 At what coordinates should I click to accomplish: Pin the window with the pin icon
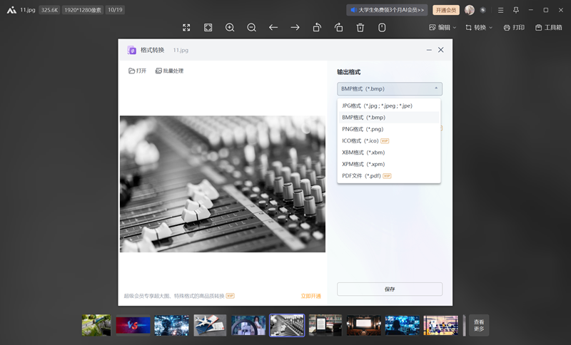tap(516, 10)
